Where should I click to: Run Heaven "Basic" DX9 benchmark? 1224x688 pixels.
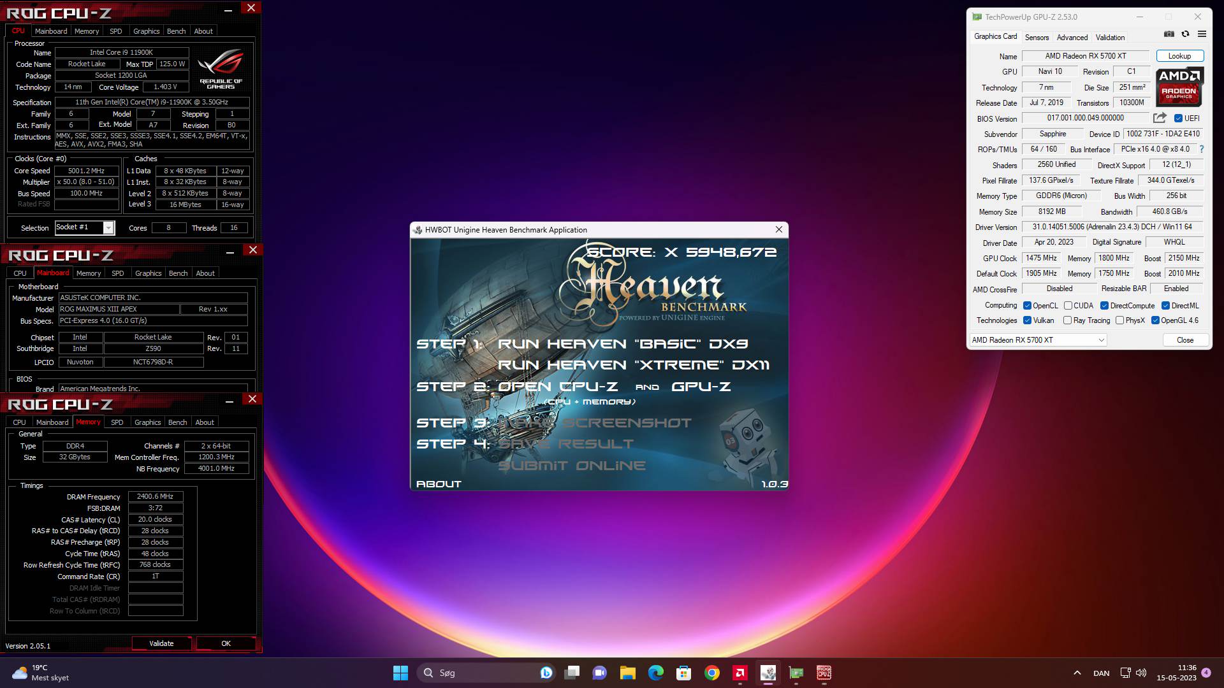[623, 344]
